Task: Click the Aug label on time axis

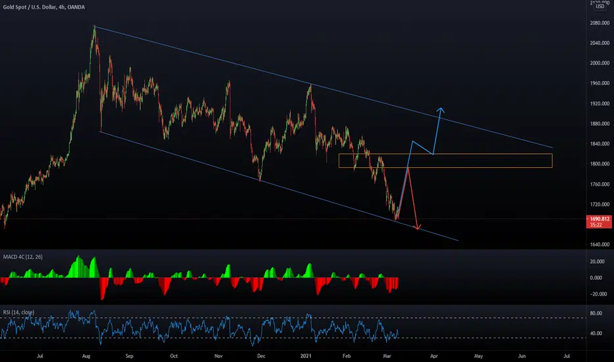Action: 86,356
